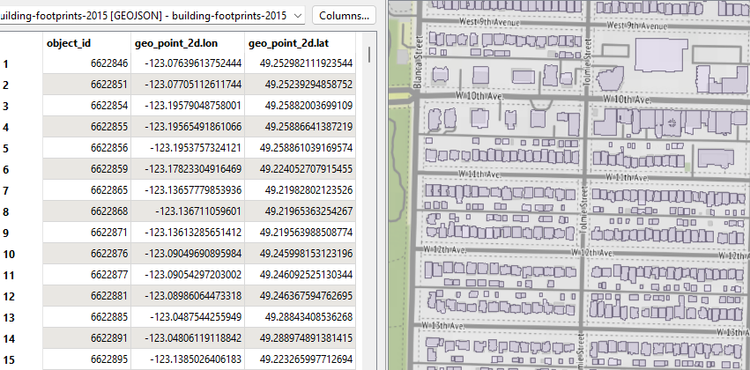Viewport: 750px width, 370px height.
Task: Click object_id cell 6622865
Action: (86, 190)
